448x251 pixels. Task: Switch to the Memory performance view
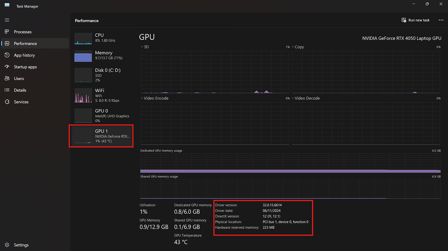(x=101, y=55)
